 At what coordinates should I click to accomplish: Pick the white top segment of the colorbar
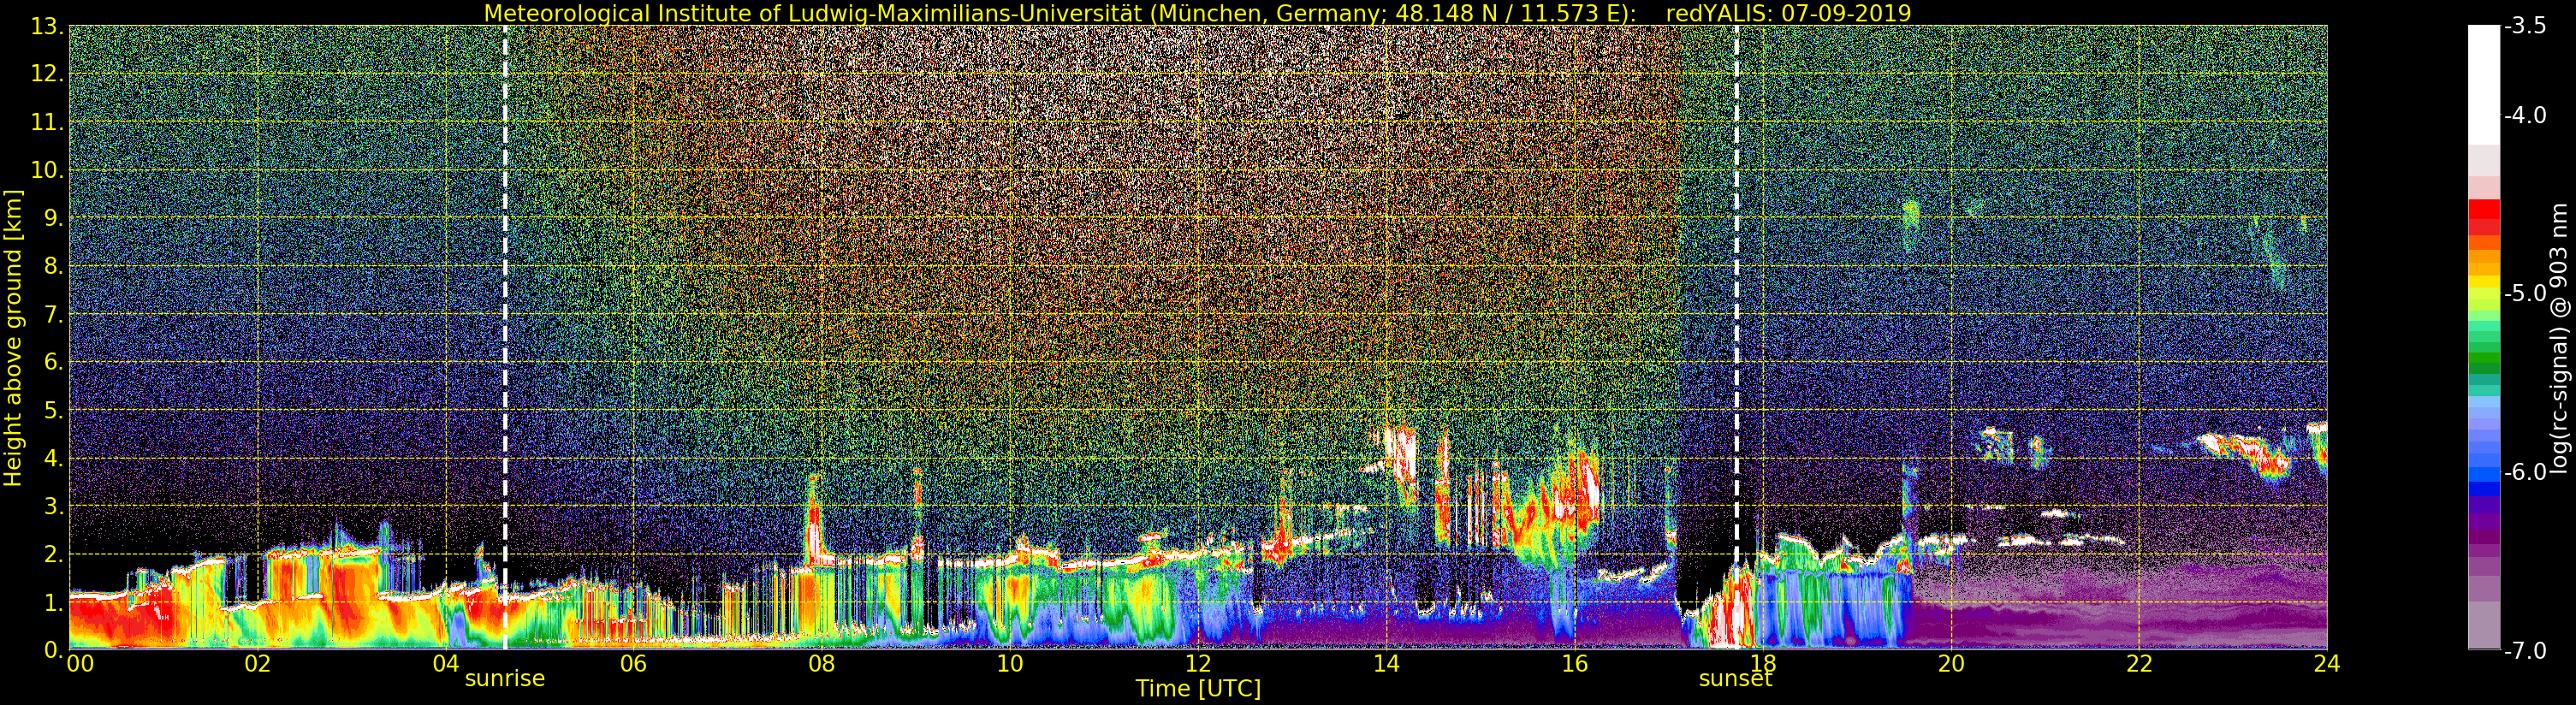pyautogui.click(x=2484, y=85)
